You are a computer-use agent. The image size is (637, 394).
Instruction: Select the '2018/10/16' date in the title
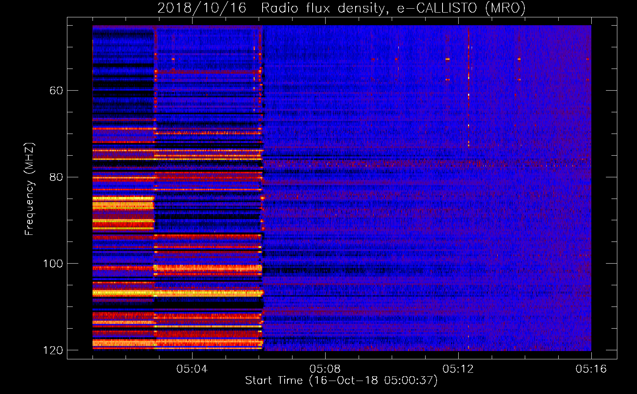pyautogui.click(x=202, y=8)
